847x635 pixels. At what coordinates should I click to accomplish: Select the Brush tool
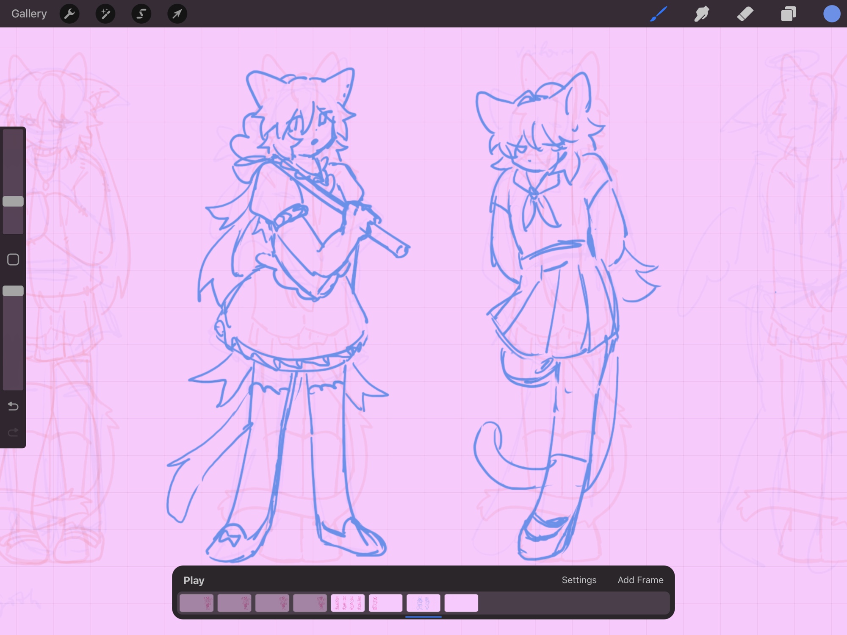659,14
